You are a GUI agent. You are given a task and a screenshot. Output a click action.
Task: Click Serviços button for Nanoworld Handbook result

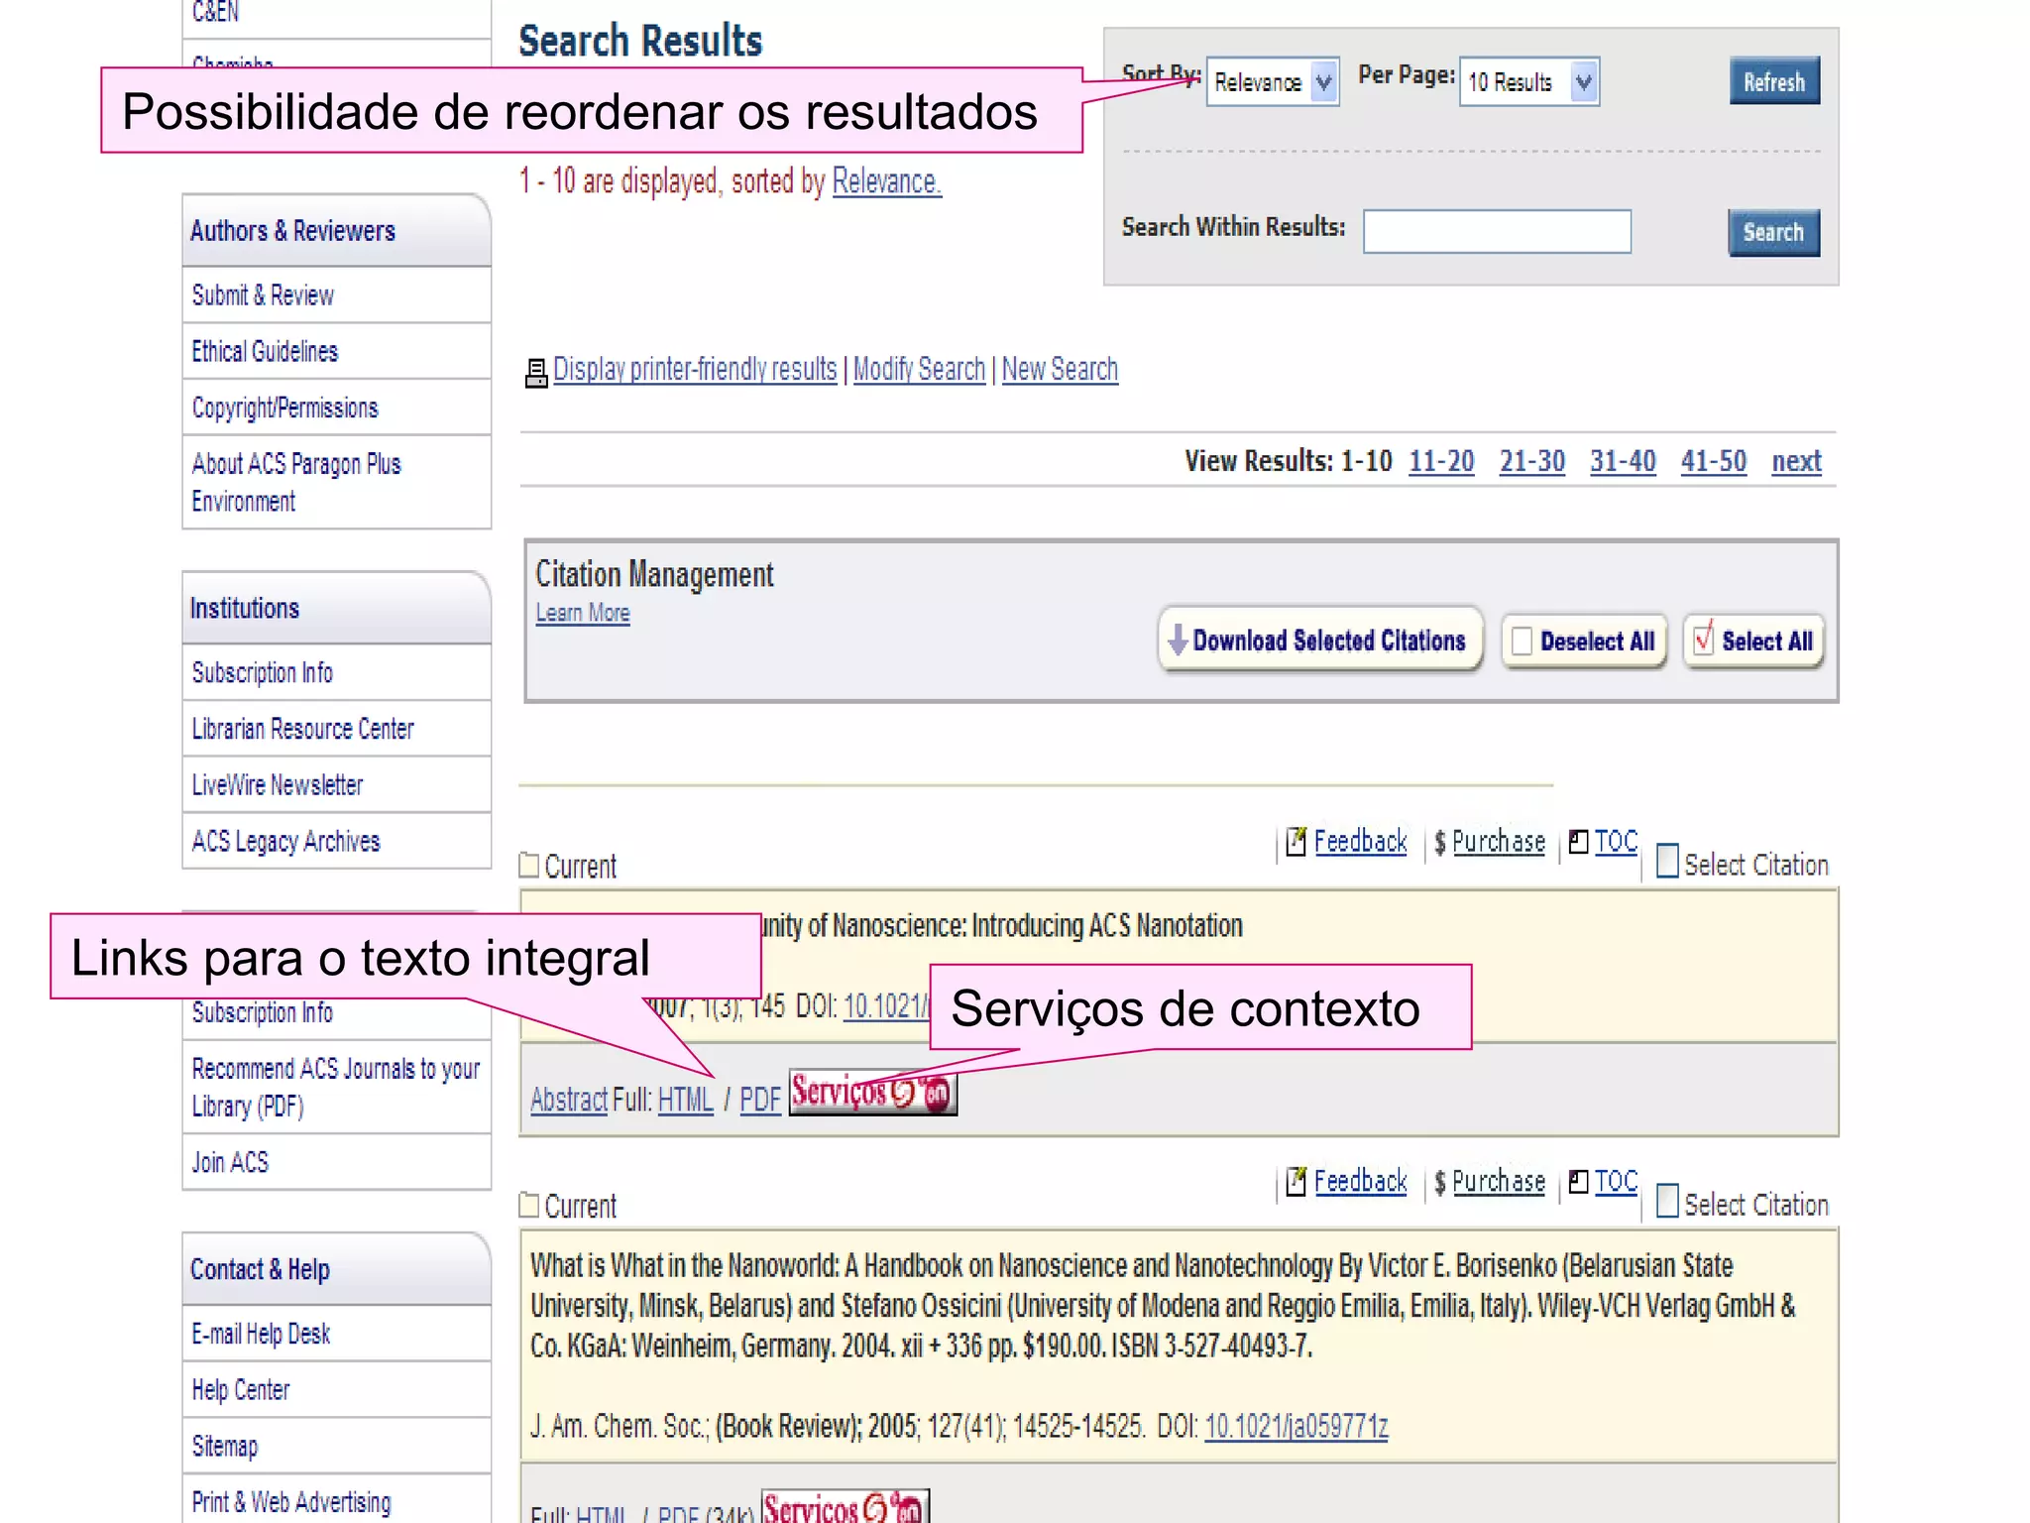coord(846,1507)
